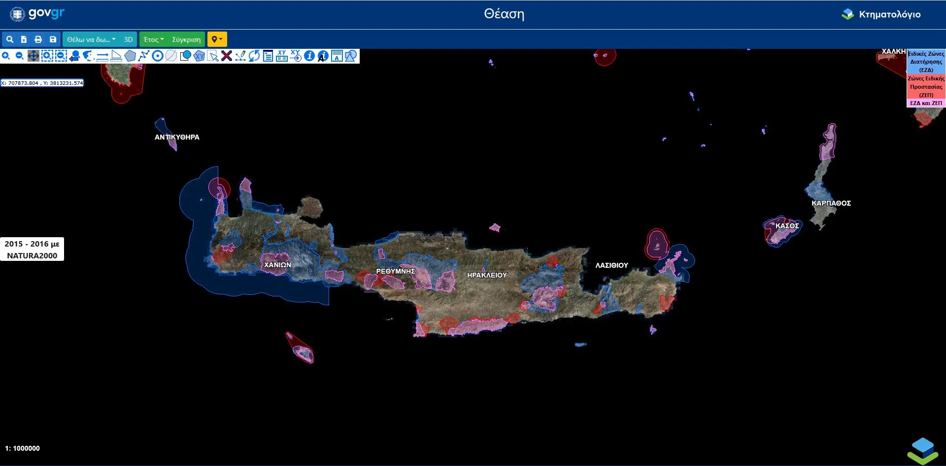Toggle 3D view mode
Viewport: 946px width, 466px height.
point(128,39)
